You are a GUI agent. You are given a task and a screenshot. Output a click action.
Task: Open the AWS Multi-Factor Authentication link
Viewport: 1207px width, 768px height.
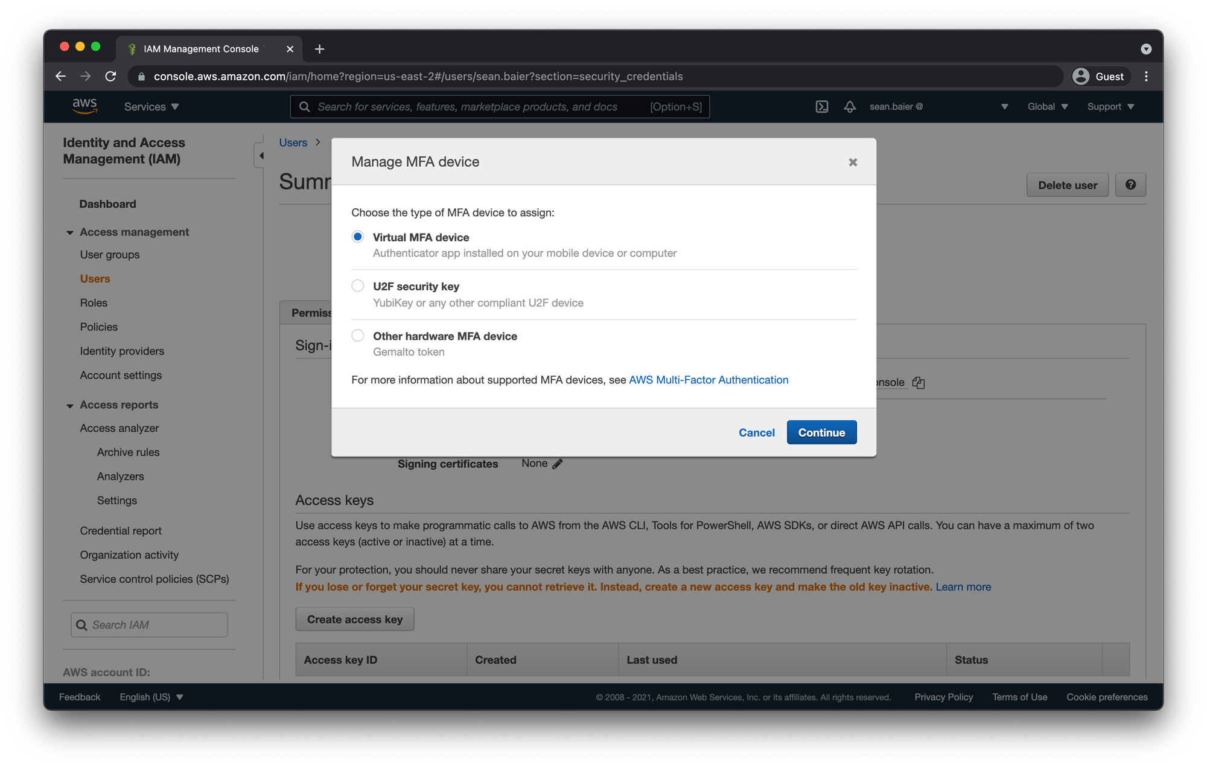tap(709, 380)
